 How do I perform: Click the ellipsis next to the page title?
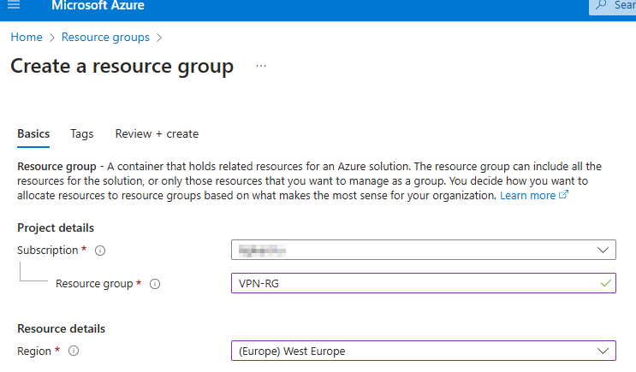[x=261, y=66]
